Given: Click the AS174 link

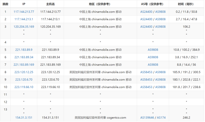Looking at the screenshot, I should pyautogui.click(x=161, y=118).
